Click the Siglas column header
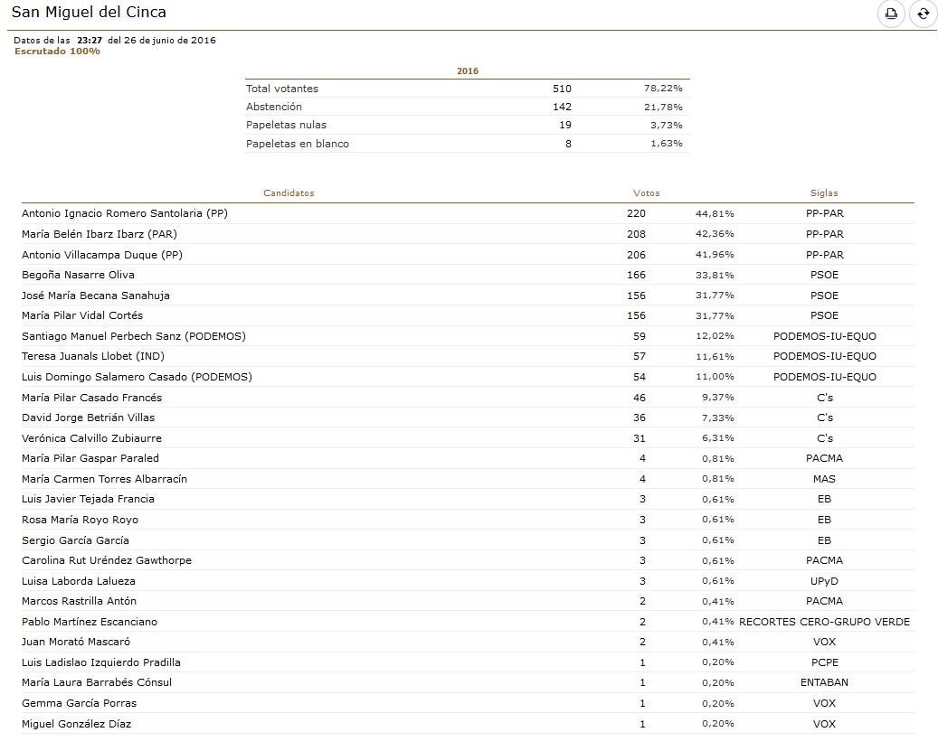Screen dimensions: 938x751 point(824,193)
